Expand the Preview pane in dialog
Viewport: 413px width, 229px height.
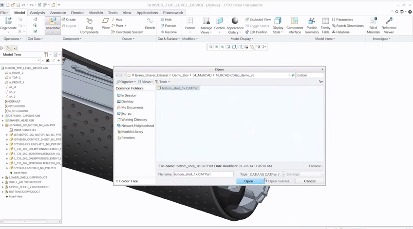click(x=316, y=166)
